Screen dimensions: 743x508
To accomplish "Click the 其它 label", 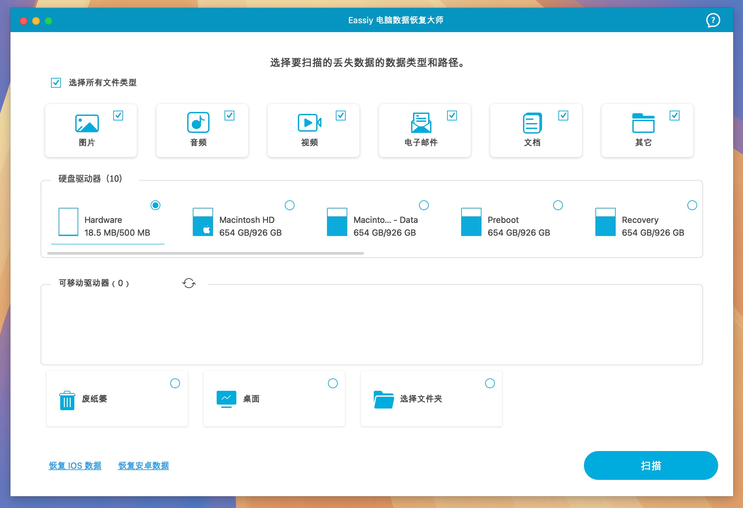I will click(x=643, y=142).
